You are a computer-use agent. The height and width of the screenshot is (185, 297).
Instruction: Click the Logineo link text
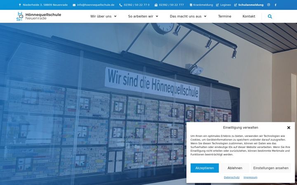tap(226, 5)
